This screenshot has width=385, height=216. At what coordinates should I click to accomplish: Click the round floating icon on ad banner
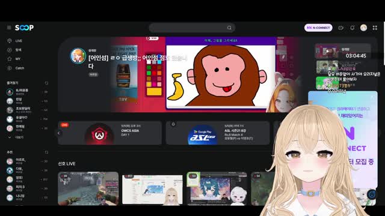pos(372,194)
